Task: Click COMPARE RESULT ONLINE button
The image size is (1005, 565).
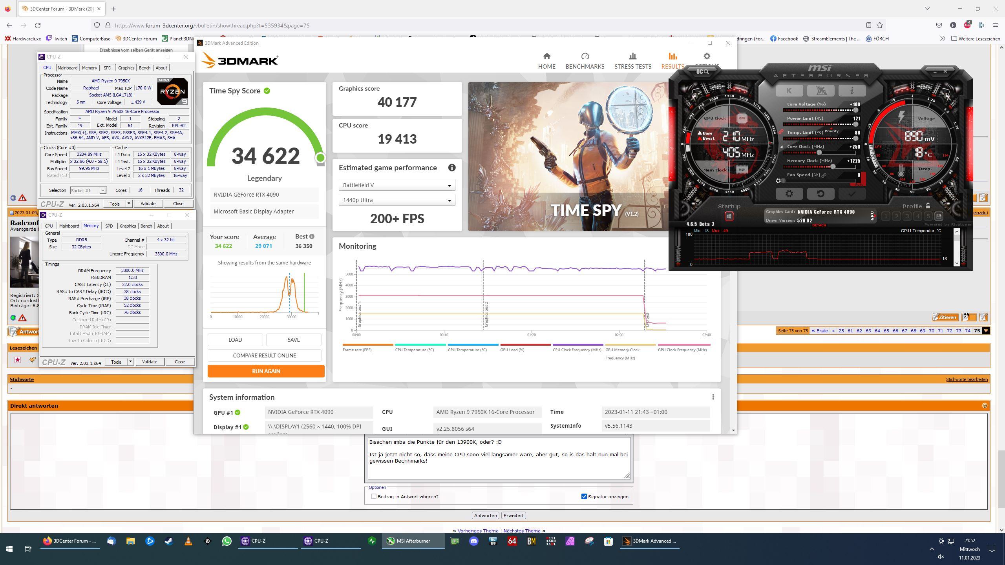Action: click(x=264, y=355)
